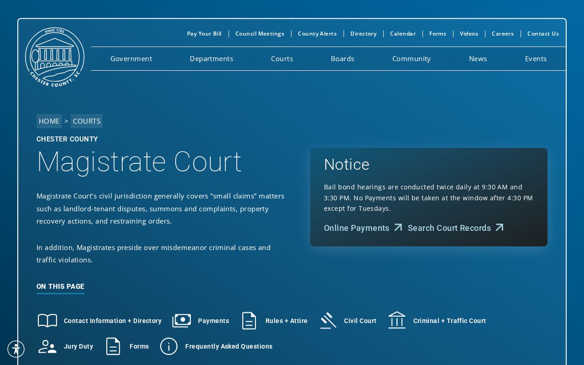Click the arrow icon beside Search Court Records
Screen dimensions: 584x365
pyautogui.click(x=500, y=227)
